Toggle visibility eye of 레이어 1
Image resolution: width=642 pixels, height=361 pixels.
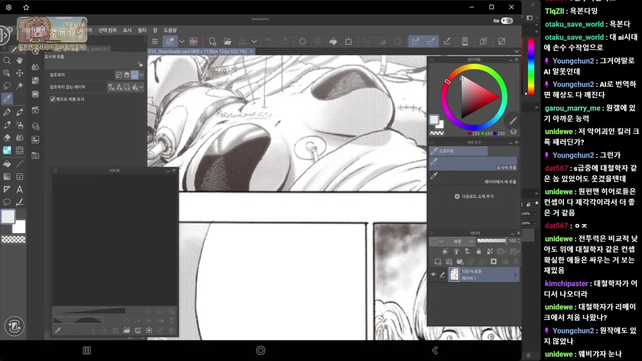click(x=433, y=274)
